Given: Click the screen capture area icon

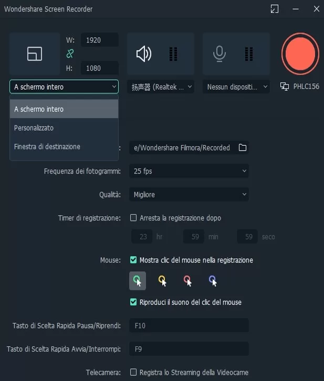Looking at the screenshot, I should [35, 54].
